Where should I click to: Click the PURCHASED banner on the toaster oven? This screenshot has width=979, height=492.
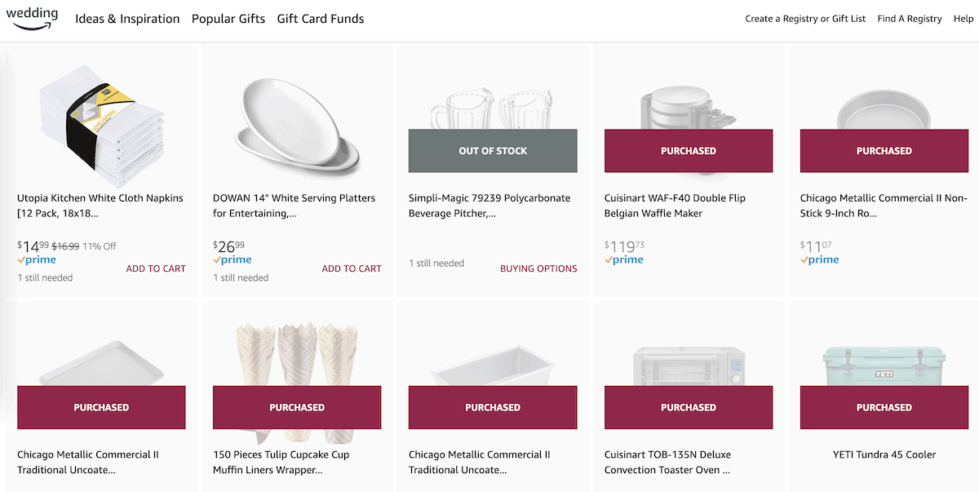click(x=689, y=407)
